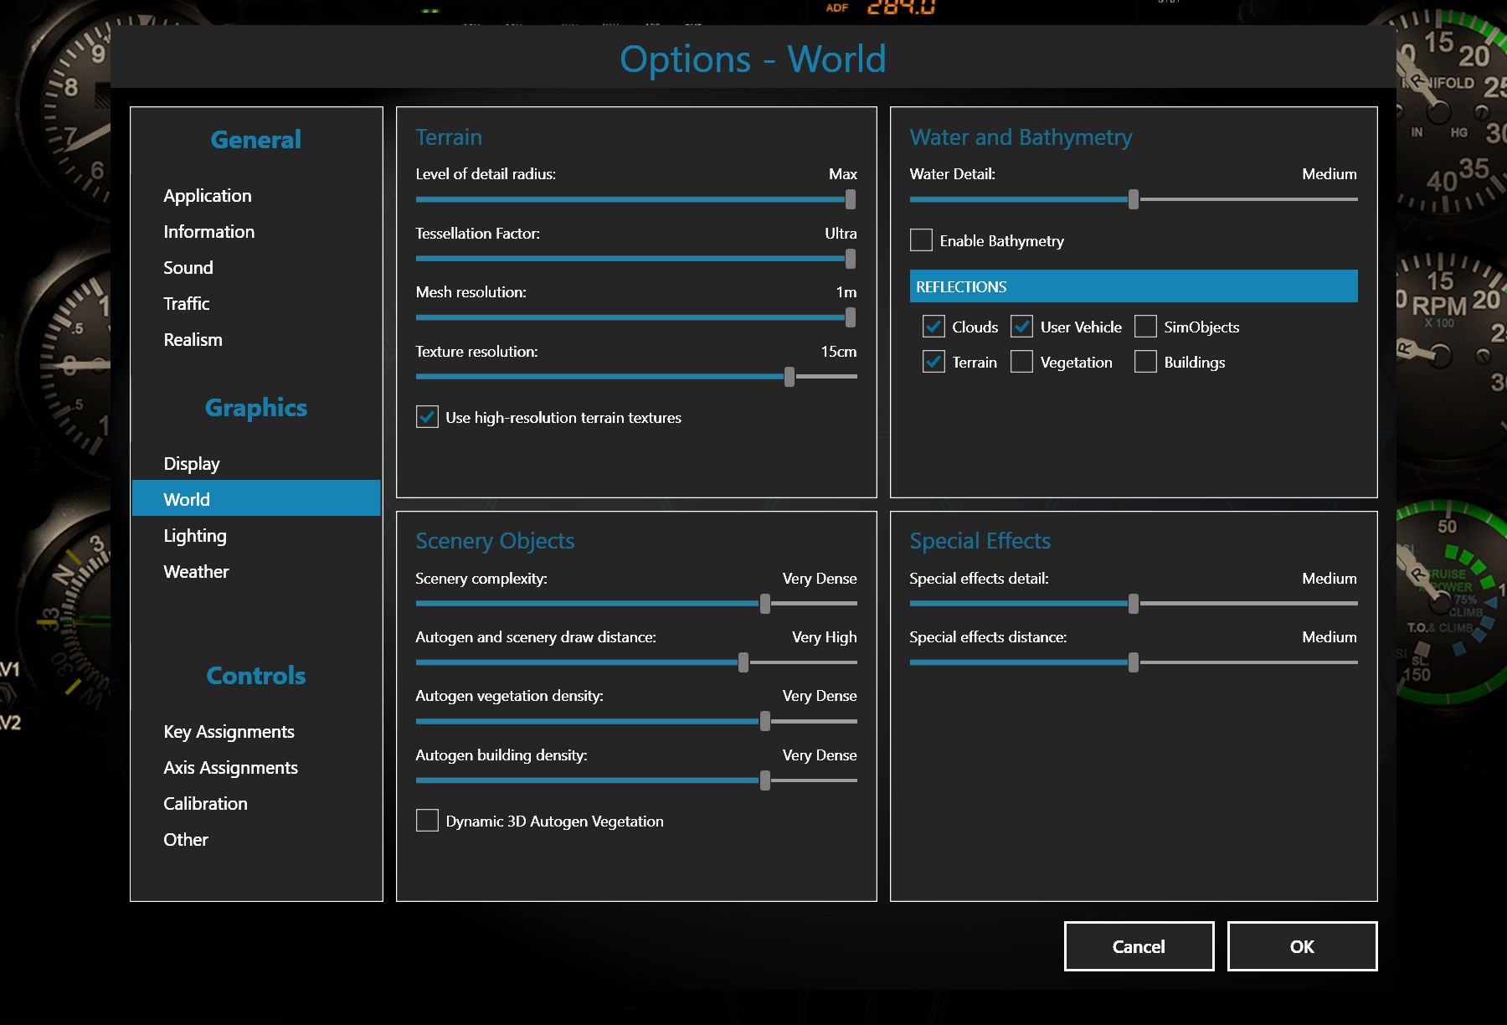Click the Autogen and scenery draw distance slider handle

tap(743, 662)
